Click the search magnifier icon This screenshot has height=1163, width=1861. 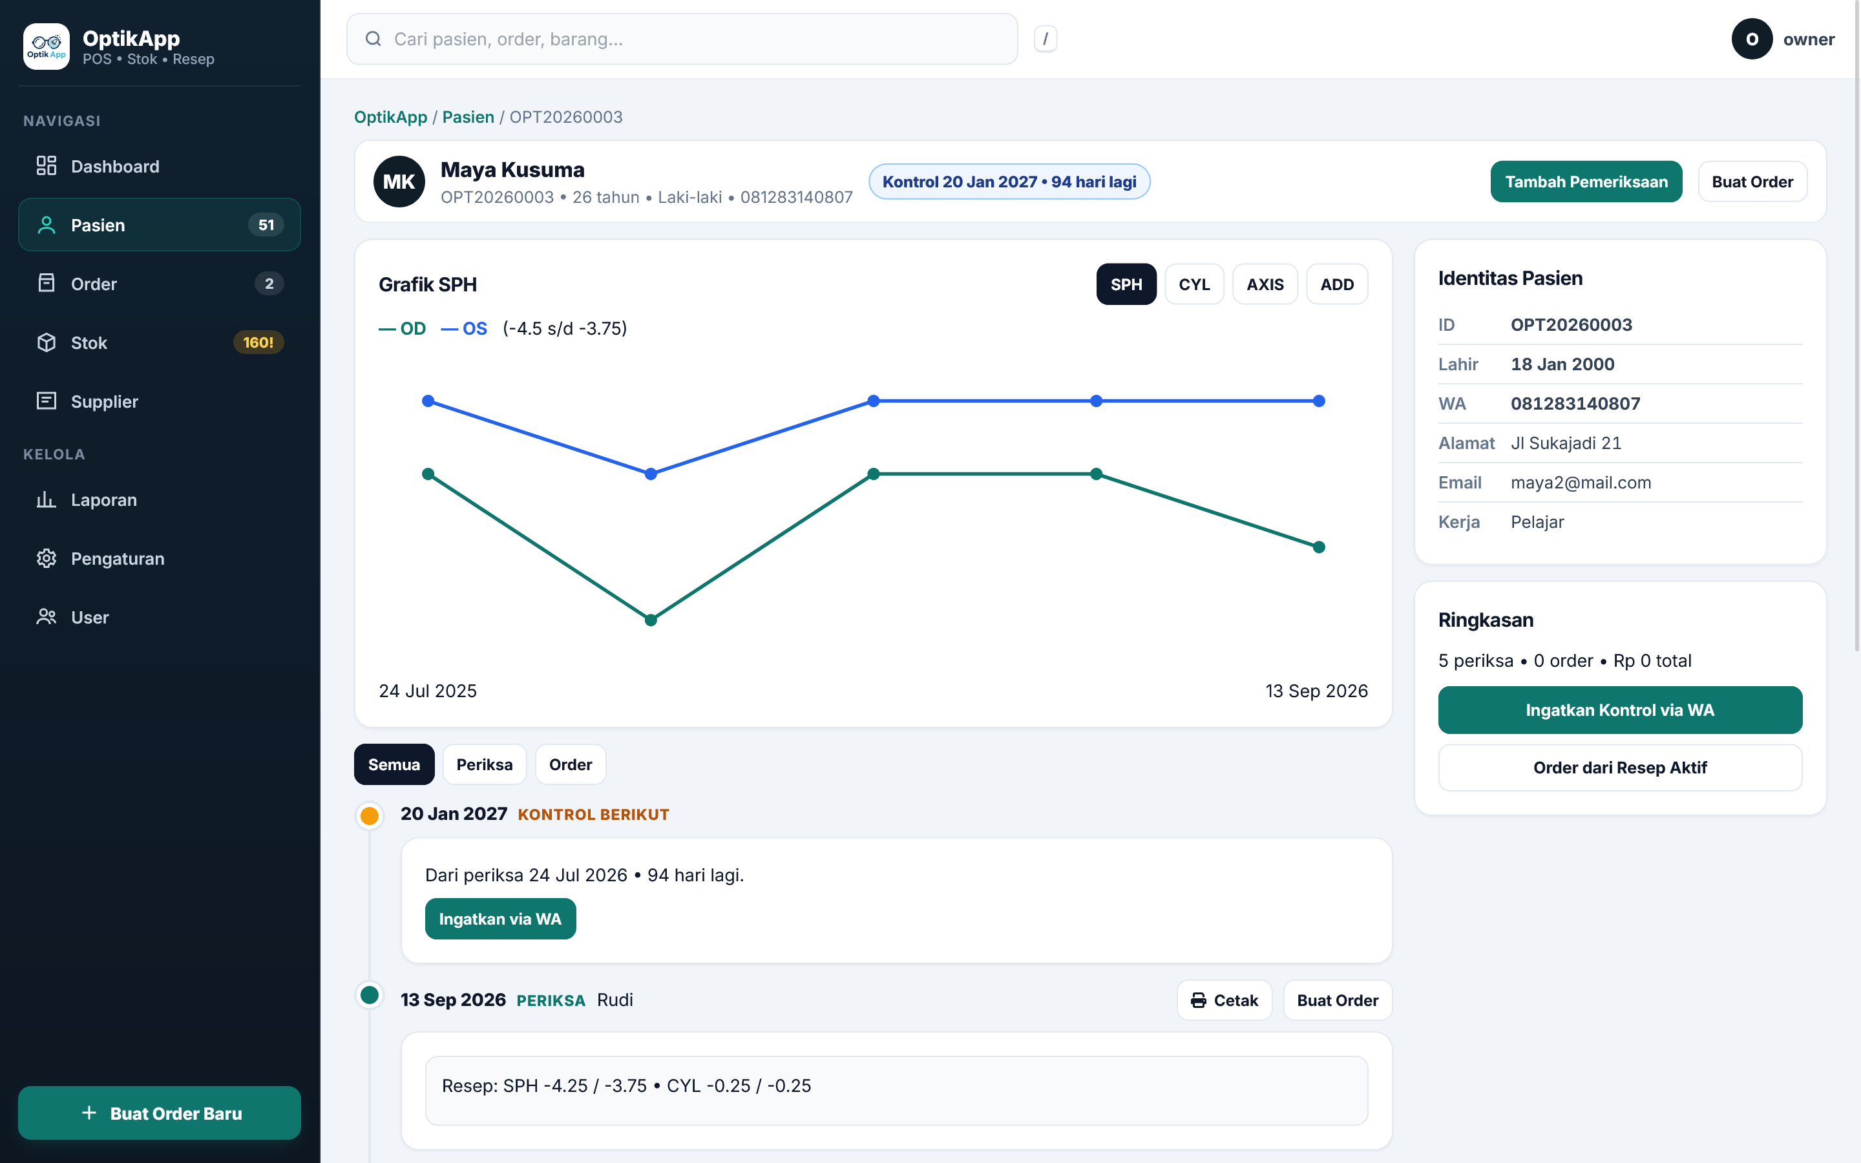click(373, 39)
